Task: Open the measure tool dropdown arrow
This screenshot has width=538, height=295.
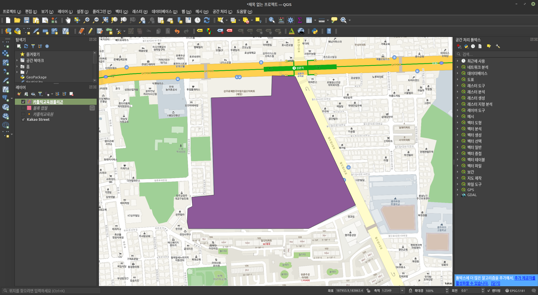Action: tap(328, 20)
